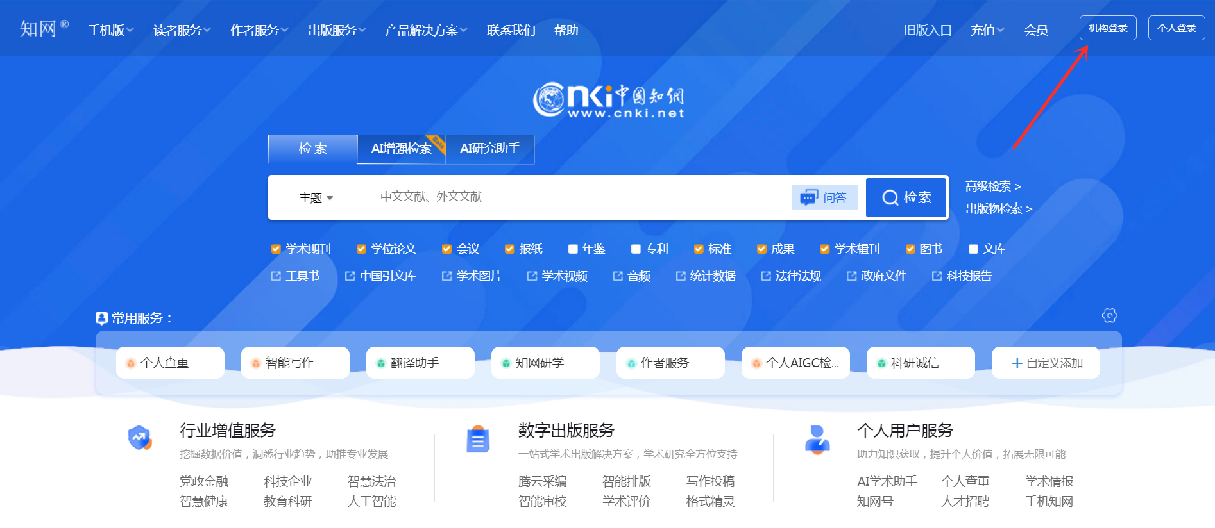Expand the 充值 dropdown
This screenshot has width=1215, height=528.
987,30
